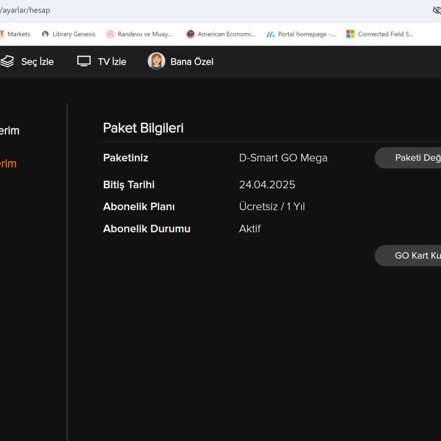Open the Library Genesis bookmark favicon
The width and height of the screenshot is (441, 441).
45,34
